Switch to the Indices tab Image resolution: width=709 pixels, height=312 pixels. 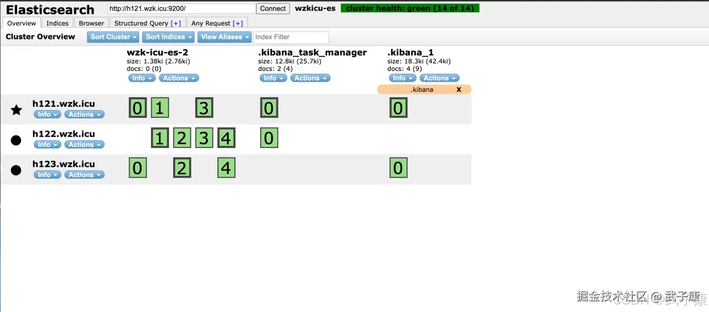(x=57, y=23)
